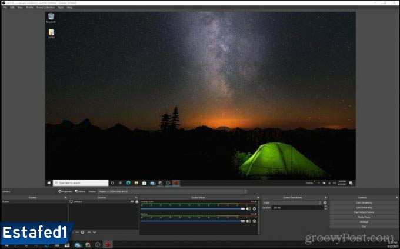Screen dimensions: 400x249
Task: Click Start Streaming
Action: (364, 202)
